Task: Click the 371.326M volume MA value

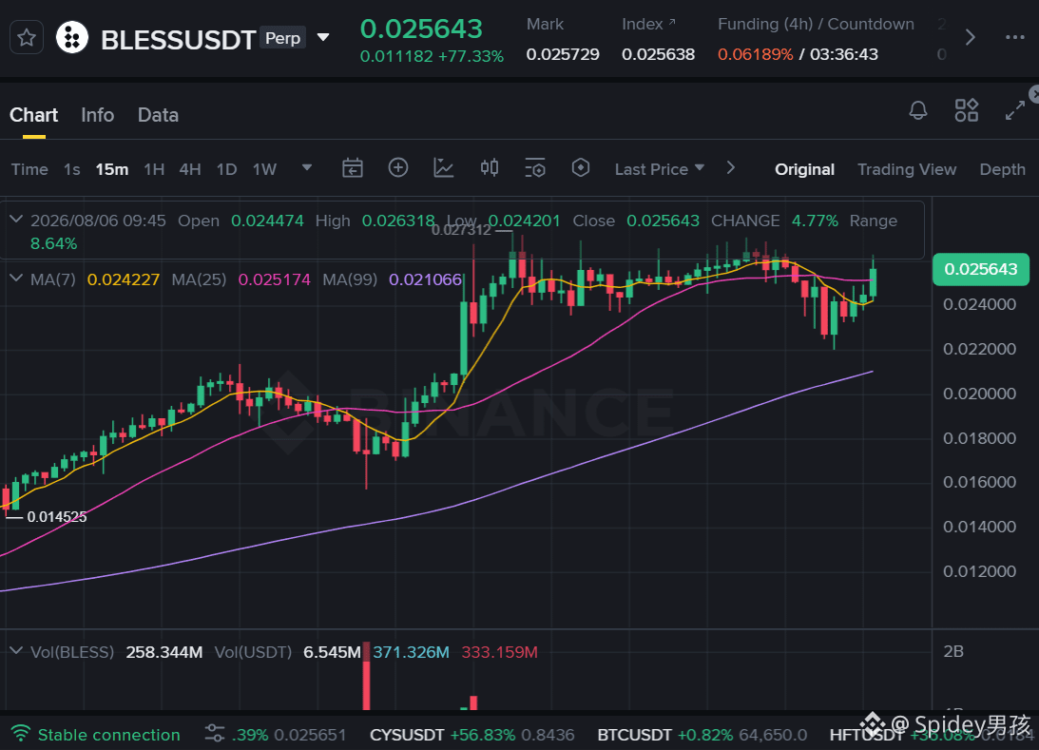Action: [411, 652]
